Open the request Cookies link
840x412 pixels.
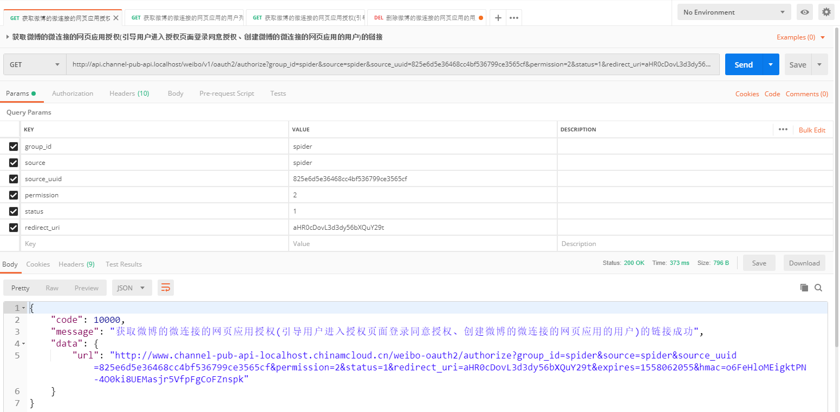(747, 94)
